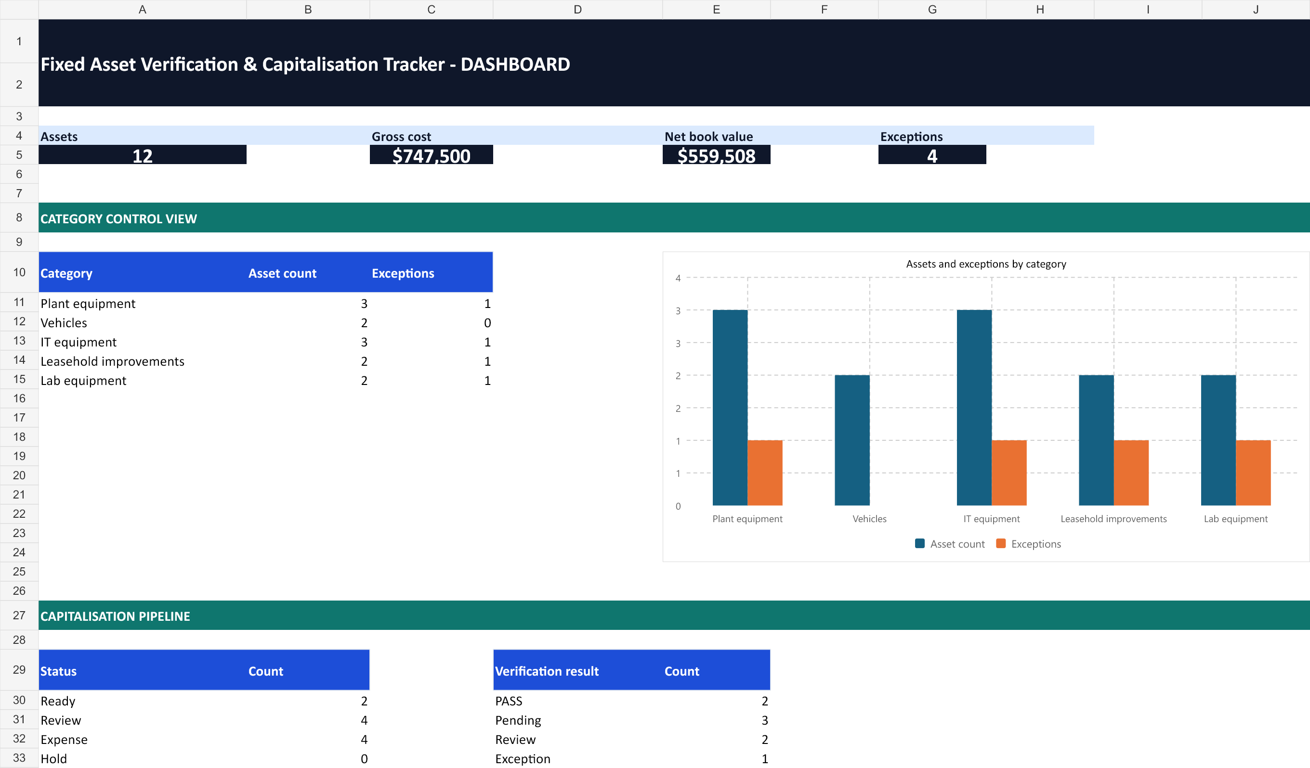
Task: Select the Asset count legend swatch
Action: 919,543
